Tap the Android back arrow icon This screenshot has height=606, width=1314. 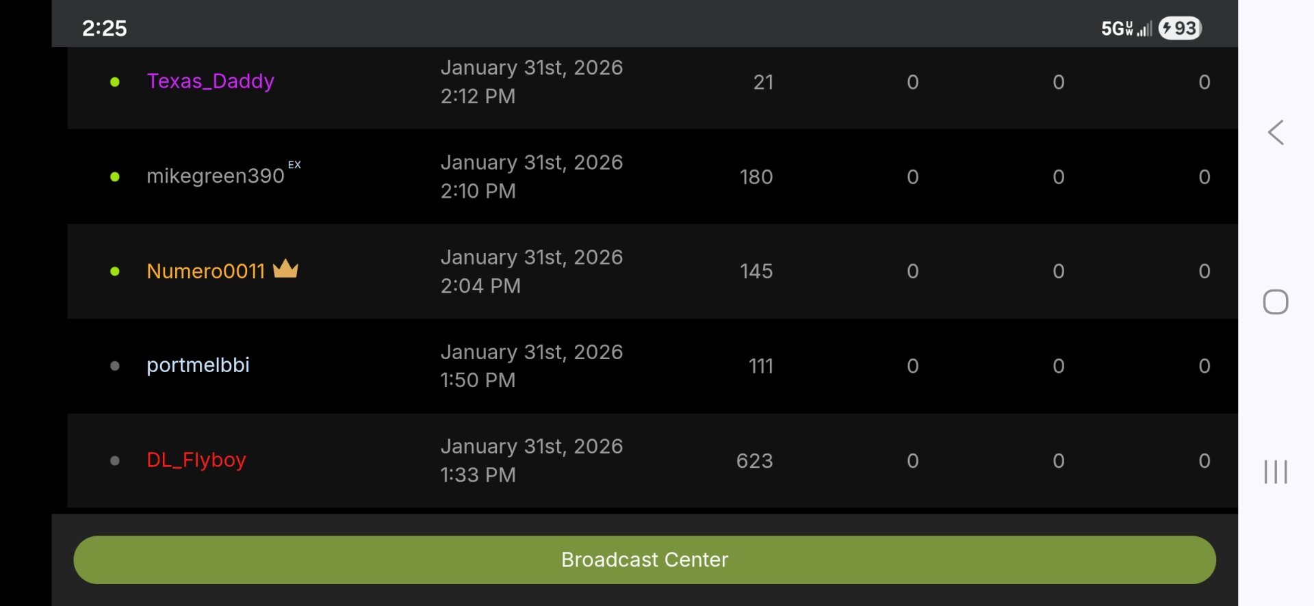1275,133
